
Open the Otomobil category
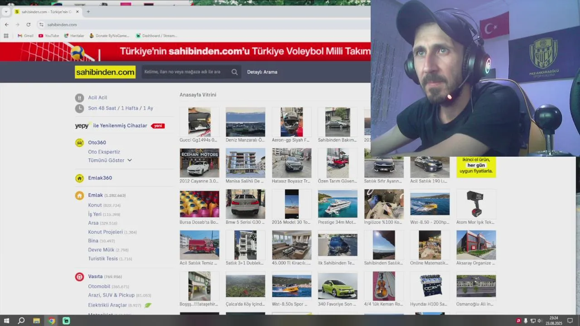pyautogui.click(x=99, y=286)
